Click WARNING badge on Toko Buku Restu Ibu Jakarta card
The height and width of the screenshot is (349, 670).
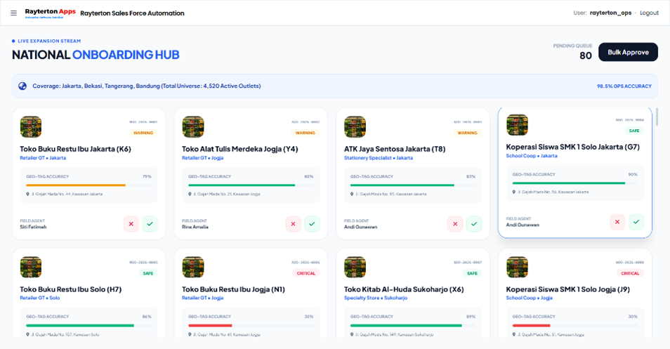pos(143,133)
